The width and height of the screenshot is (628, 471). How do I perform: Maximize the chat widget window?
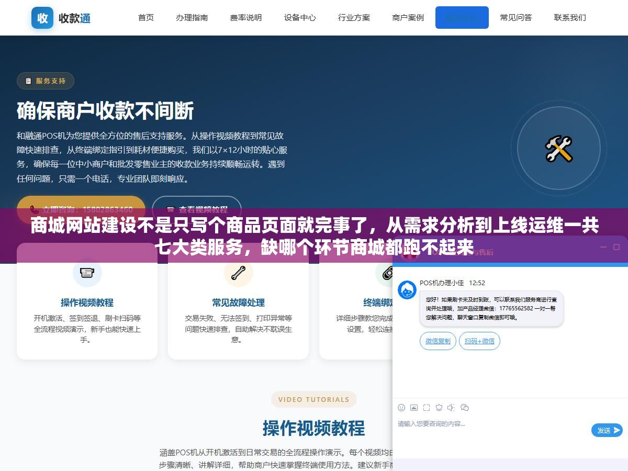point(616,248)
